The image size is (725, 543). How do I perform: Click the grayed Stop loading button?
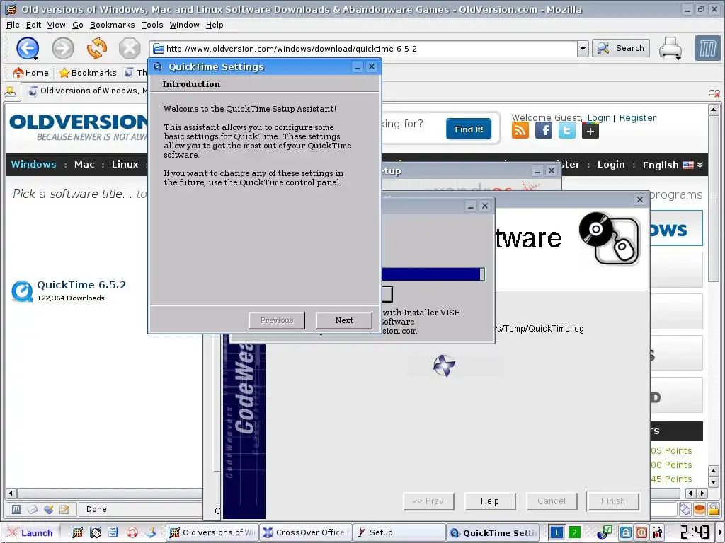coord(130,48)
